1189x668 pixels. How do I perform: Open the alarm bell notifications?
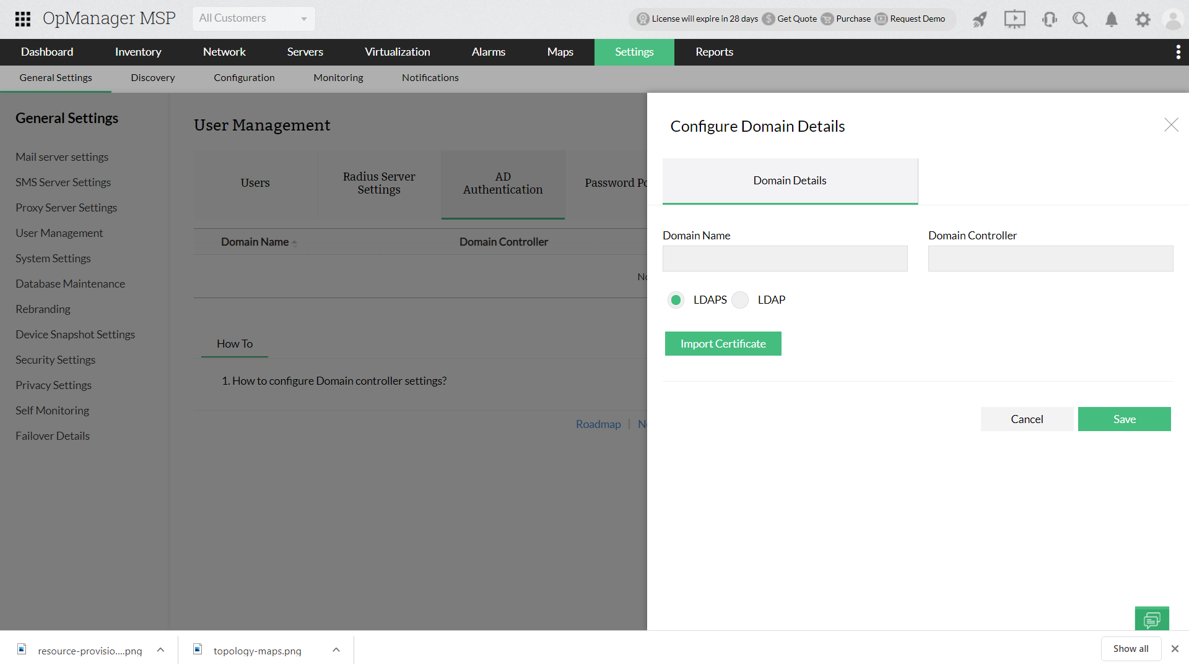coord(1112,20)
